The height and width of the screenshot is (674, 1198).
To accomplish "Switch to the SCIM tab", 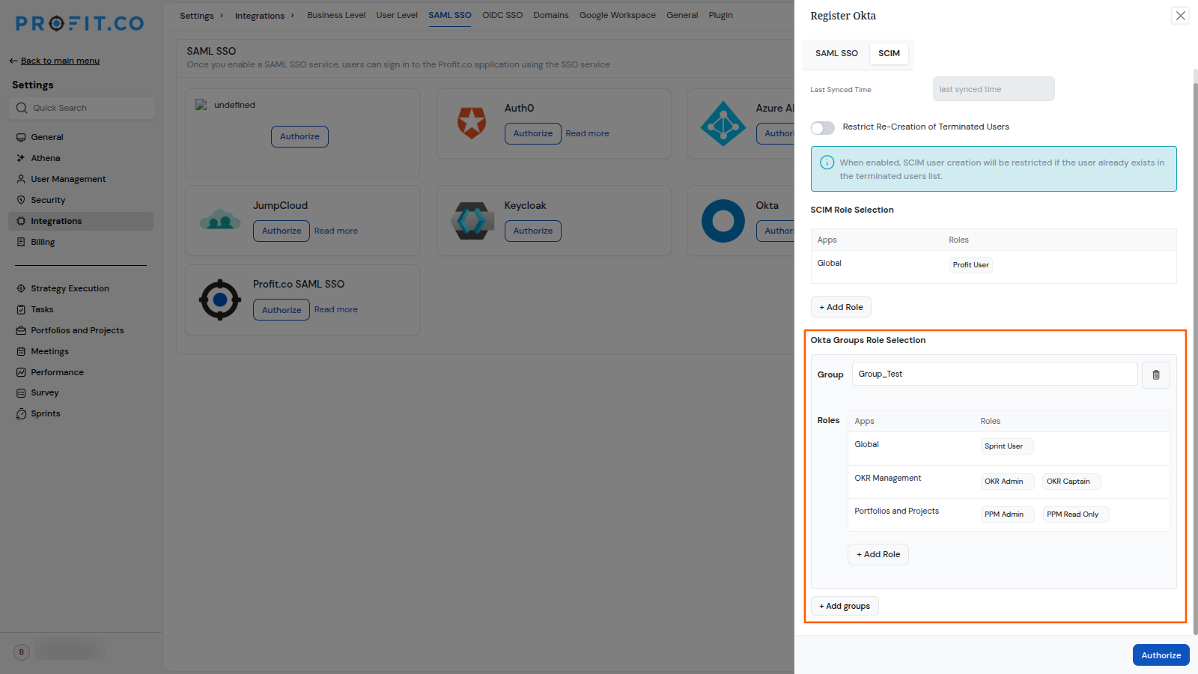I will click(889, 54).
